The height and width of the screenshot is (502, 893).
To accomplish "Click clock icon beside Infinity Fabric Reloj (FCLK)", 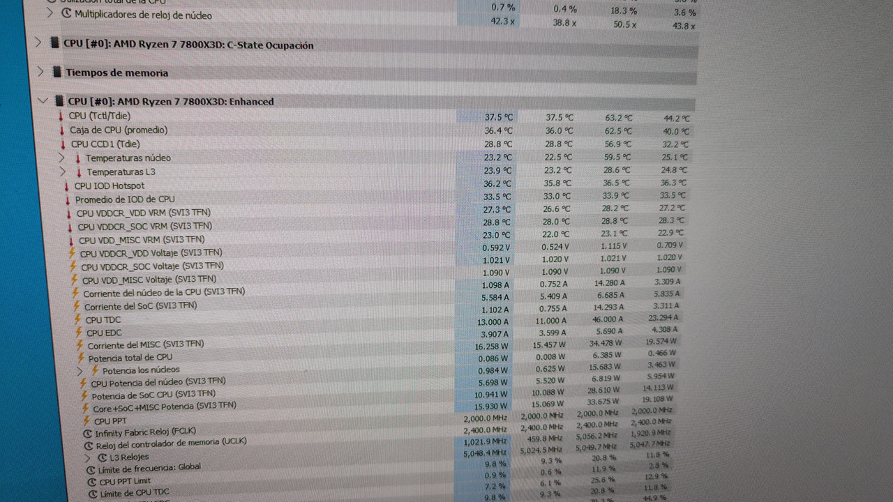I will [x=88, y=433].
